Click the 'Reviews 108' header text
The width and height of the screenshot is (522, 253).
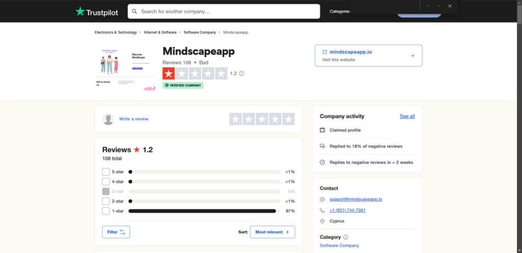coord(177,63)
